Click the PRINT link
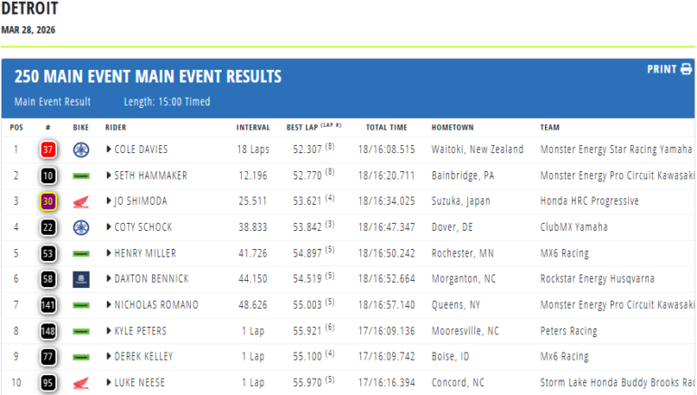 click(662, 70)
